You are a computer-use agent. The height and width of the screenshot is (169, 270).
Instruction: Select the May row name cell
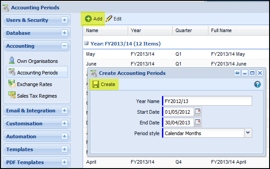click(x=91, y=54)
